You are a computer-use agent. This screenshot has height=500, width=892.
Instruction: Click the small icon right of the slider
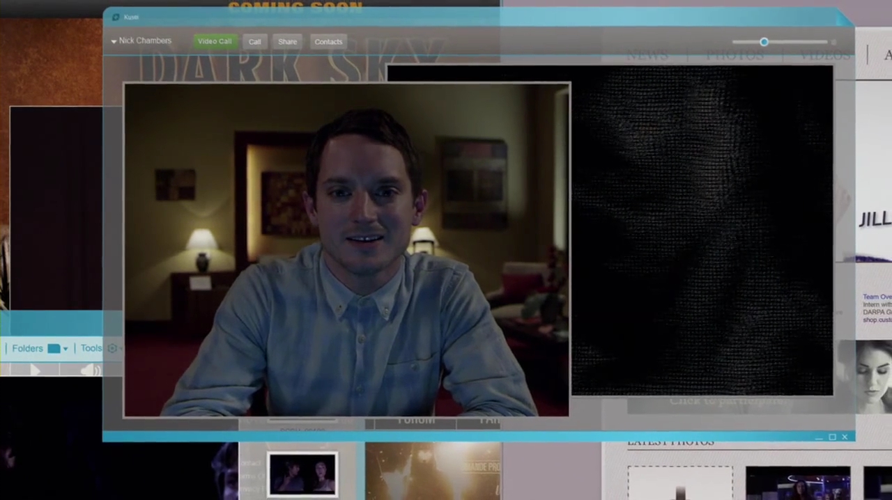pyautogui.click(x=833, y=42)
